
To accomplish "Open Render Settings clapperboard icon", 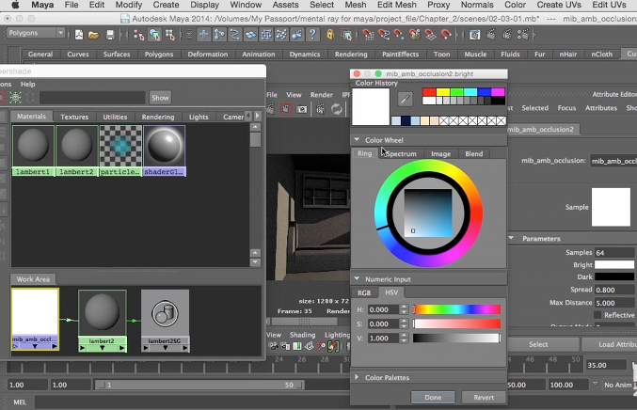I will point(523,35).
